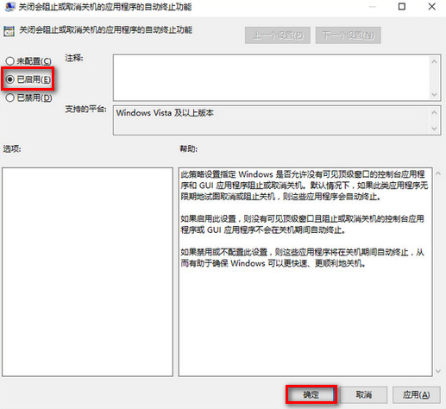Image resolution: width=446 pixels, height=409 pixels.
Task: Click the 应用(A) button
Action: tap(416, 394)
